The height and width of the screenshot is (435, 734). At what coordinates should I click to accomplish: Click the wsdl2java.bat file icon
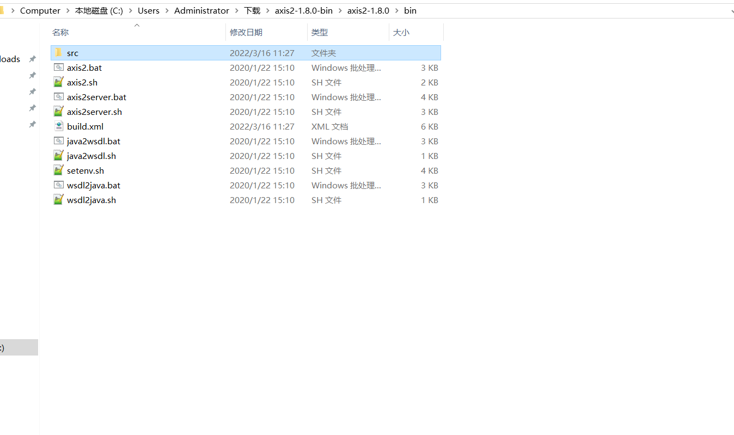[x=59, y=185]
